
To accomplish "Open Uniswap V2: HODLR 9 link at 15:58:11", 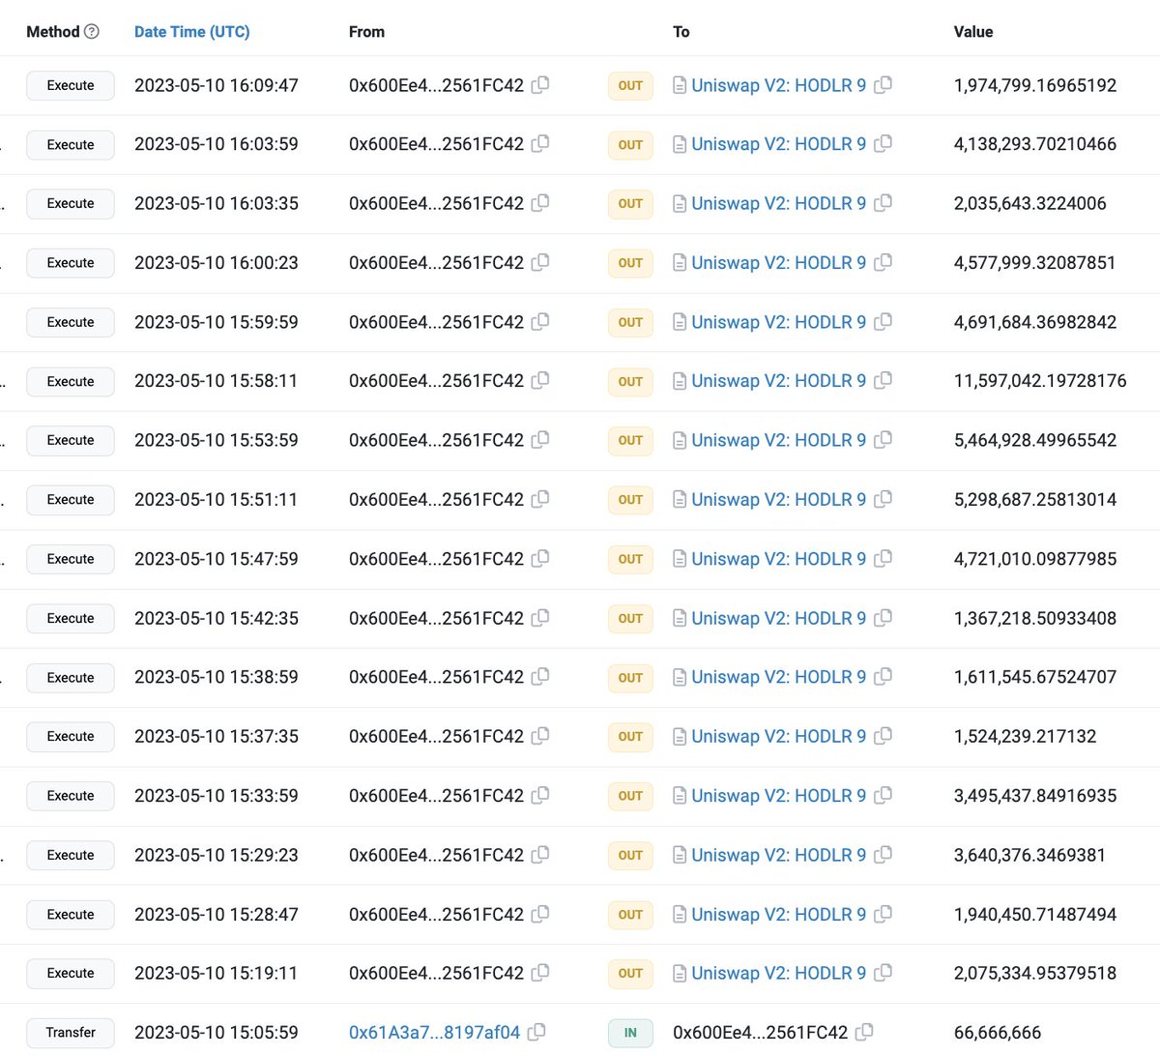I will 778,381.
